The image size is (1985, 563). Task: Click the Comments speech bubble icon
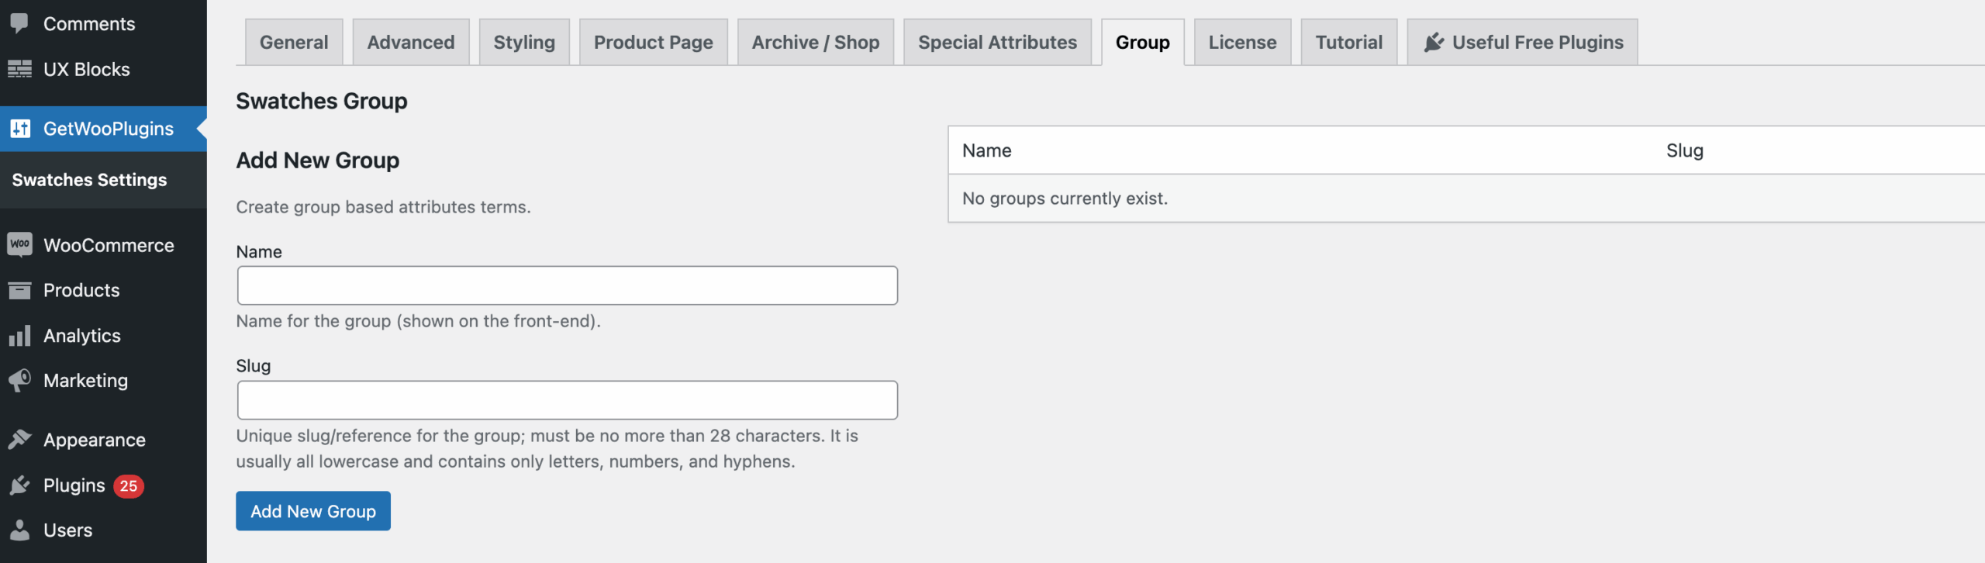19,23
